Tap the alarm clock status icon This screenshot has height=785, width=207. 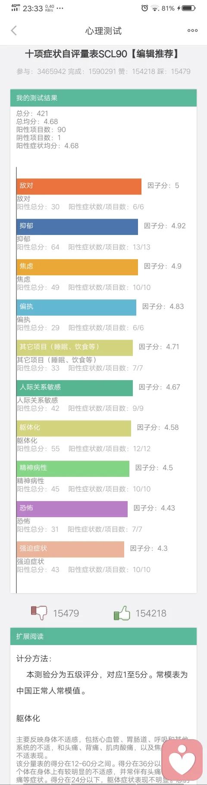click(144, 8)
